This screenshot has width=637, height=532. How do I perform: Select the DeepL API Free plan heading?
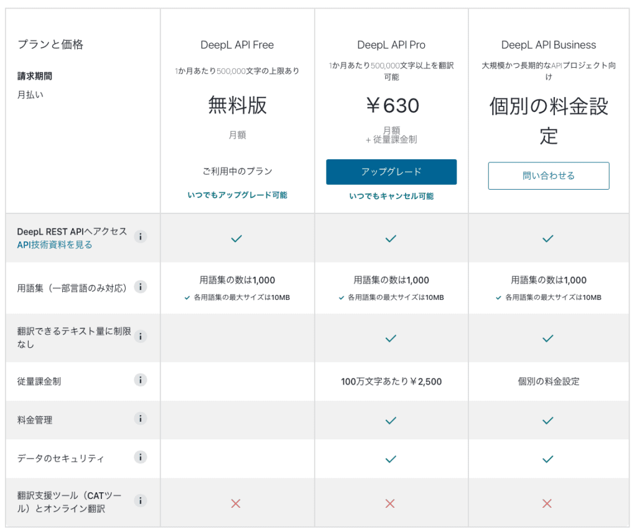[237, 45]
